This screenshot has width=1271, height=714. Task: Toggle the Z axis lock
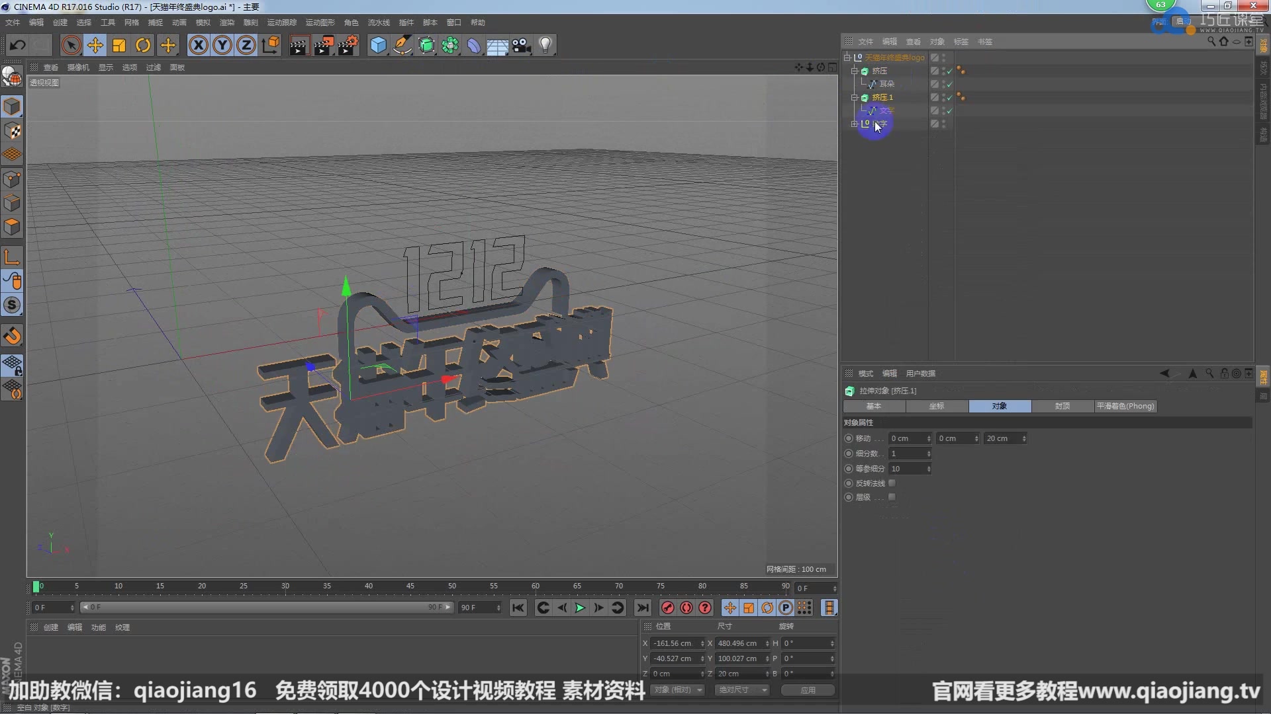[x=246, y=45]
